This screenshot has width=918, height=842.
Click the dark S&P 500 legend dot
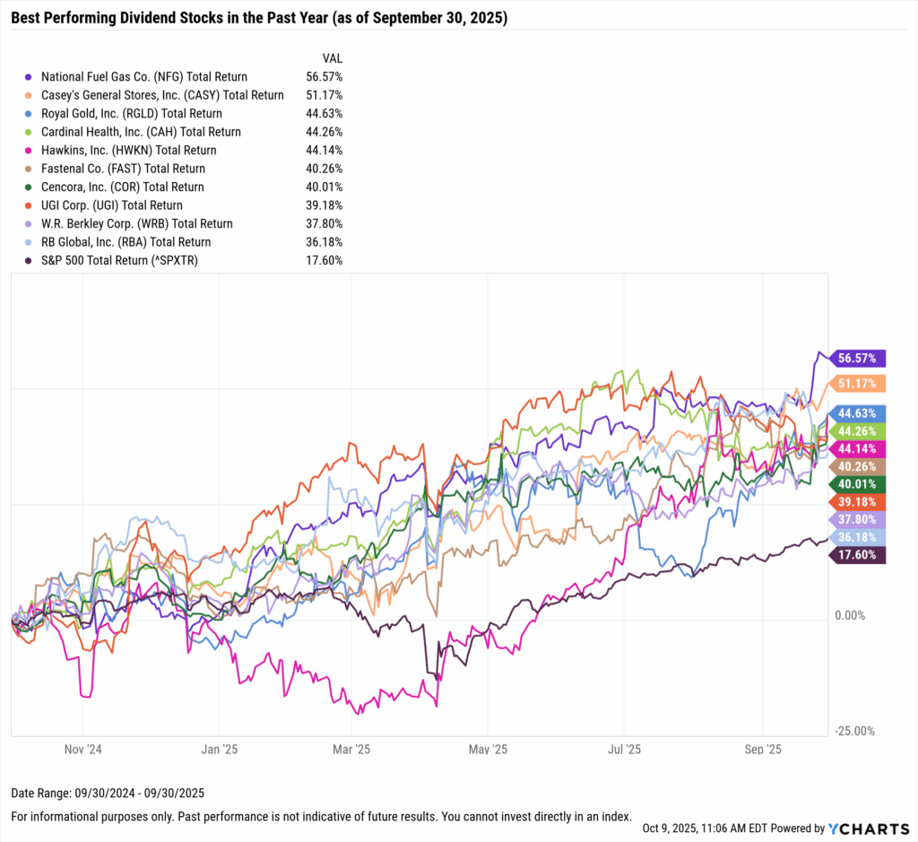(x=30, y=261)
